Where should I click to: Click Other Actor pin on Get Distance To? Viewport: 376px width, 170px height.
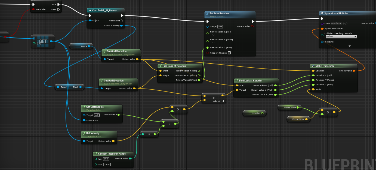(x=84, y=120)
